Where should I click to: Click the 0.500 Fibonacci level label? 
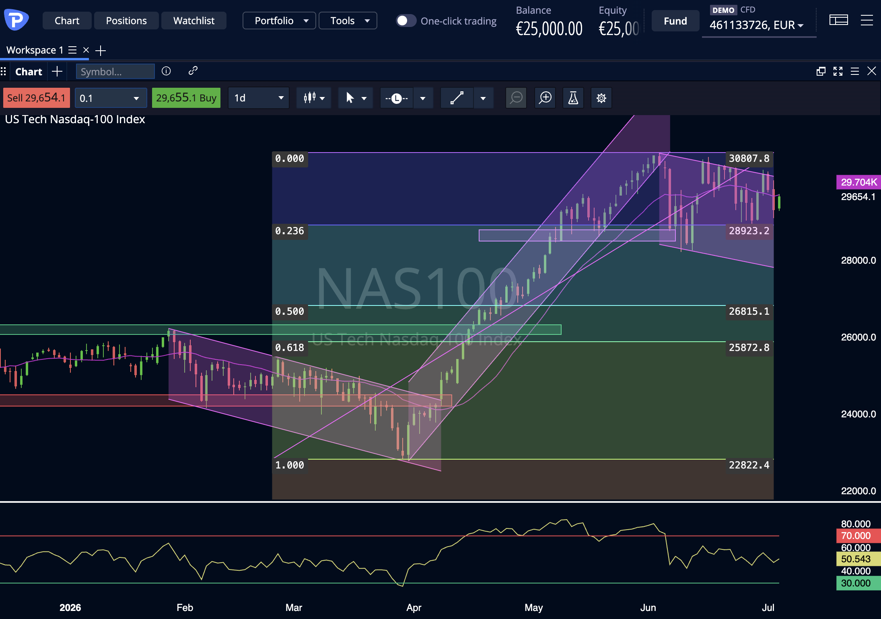[x=290, y=311]
